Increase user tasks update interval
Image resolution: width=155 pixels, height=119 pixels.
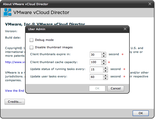pos(105,76)
